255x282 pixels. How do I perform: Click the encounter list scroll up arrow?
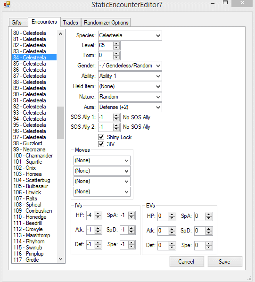pyautogui.click(x=60, y=34)
